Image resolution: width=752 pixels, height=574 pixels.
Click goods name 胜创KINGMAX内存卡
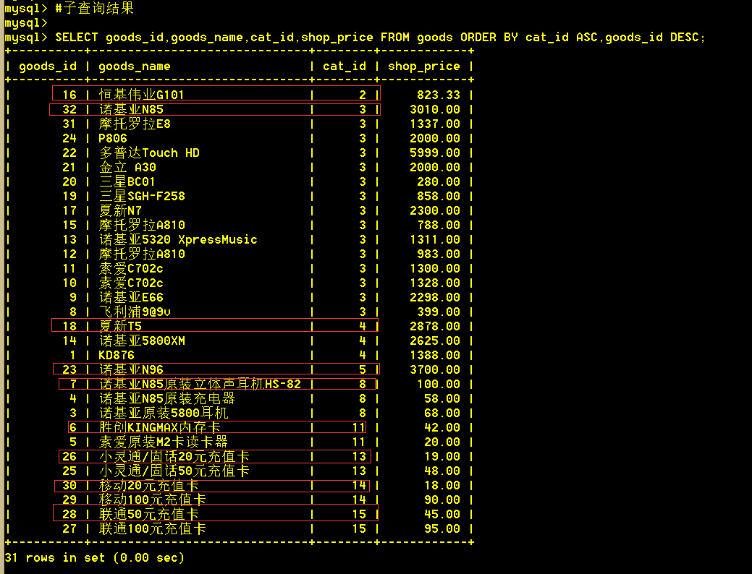160,427
